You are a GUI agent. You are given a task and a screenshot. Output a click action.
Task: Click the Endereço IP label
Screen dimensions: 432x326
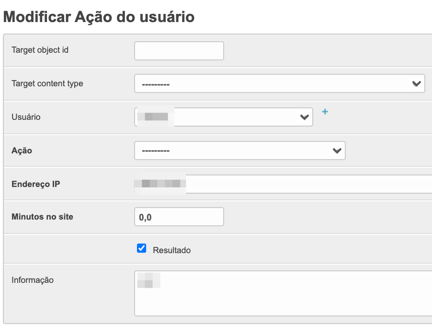[35, 184]
